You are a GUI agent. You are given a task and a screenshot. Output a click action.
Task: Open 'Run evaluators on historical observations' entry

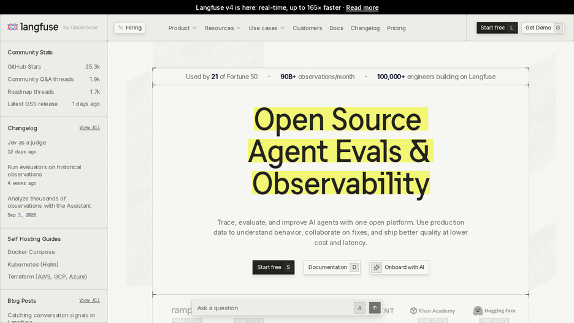[44, 171]
